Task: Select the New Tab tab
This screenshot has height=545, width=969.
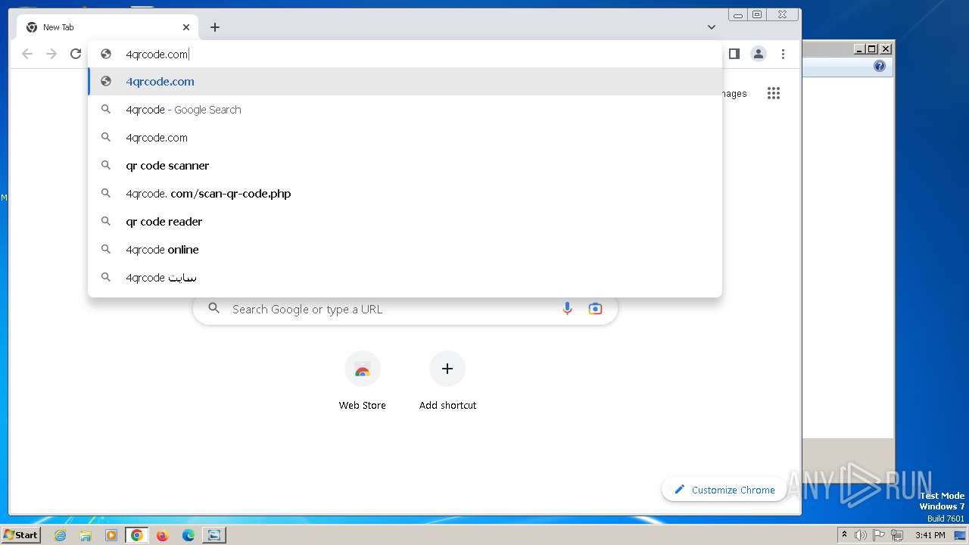Action: [x=107, y=27]
